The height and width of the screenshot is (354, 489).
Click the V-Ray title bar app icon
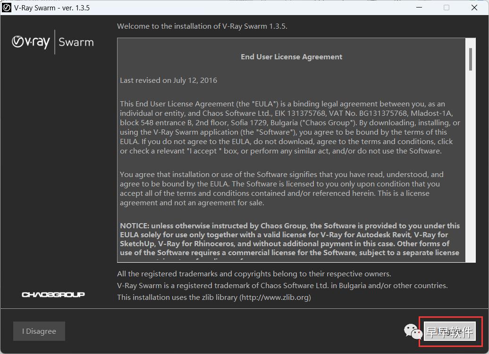click(6, 8)
